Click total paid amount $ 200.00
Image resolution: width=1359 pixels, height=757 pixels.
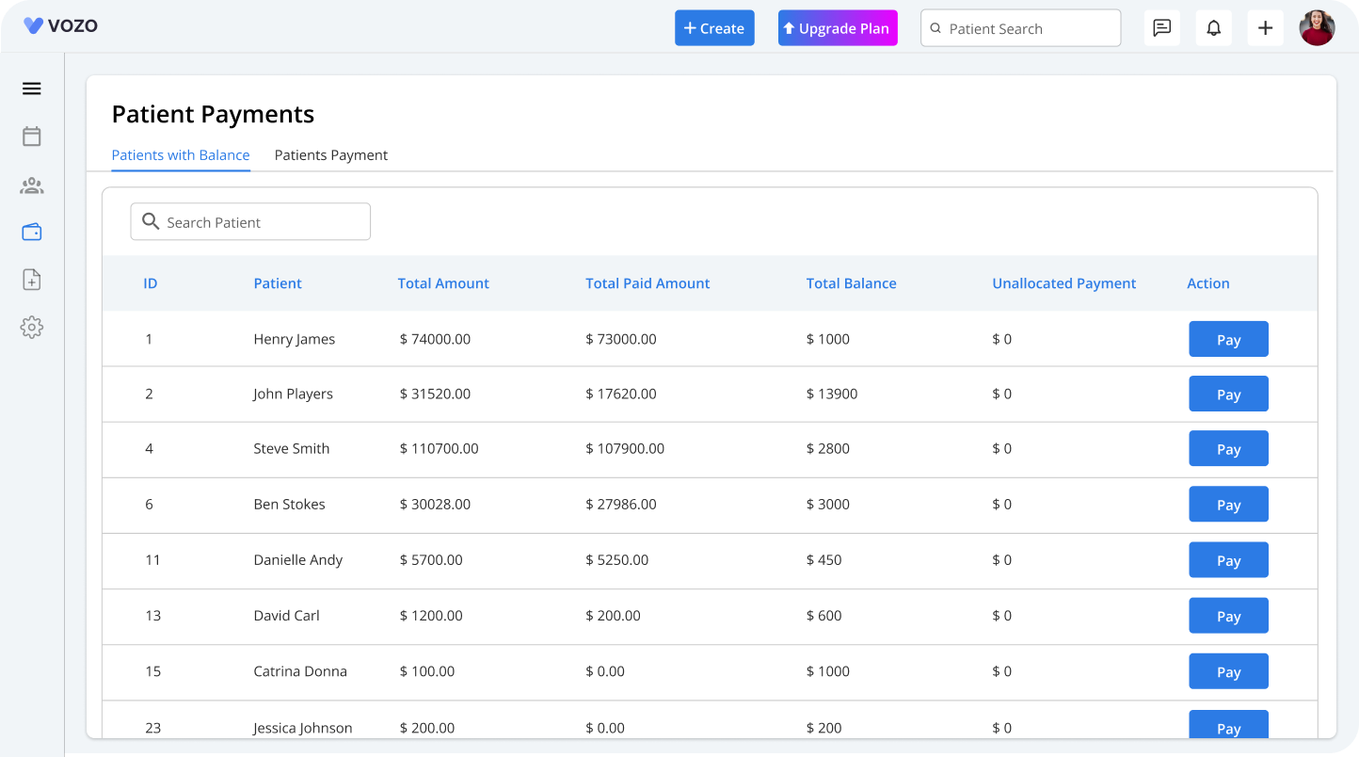coord(613,615)
